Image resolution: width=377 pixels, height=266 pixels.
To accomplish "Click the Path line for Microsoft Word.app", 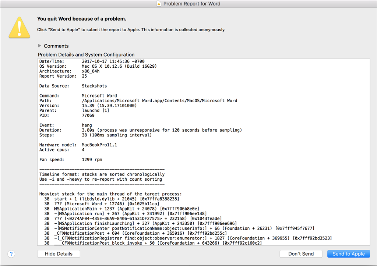I will [138, 100].
